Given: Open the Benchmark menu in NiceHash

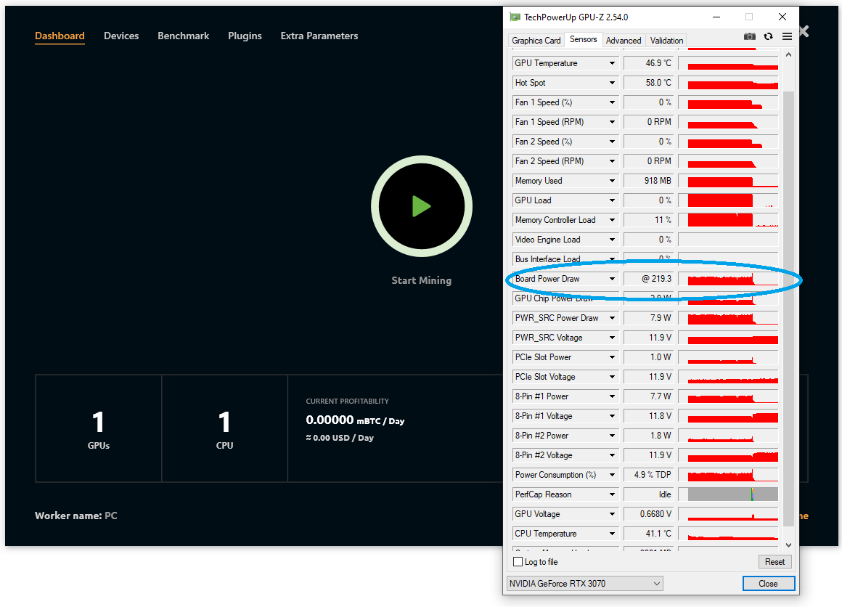Looking at the screenshot, I should click(183, 35).
